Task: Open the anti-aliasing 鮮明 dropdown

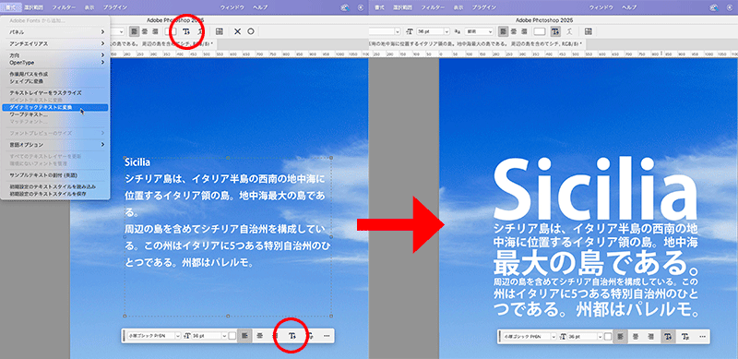Action: [478, 31]
